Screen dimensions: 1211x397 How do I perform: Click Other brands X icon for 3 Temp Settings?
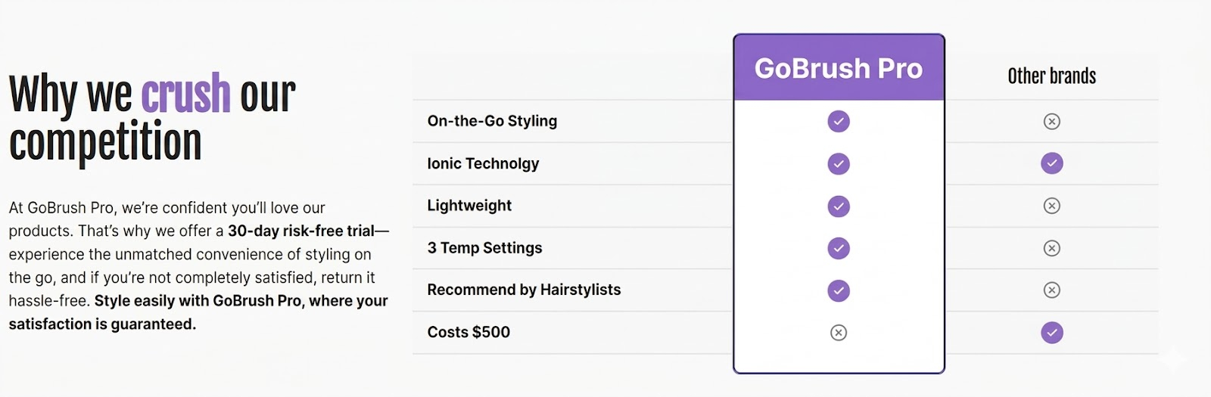coord(1052,248)
